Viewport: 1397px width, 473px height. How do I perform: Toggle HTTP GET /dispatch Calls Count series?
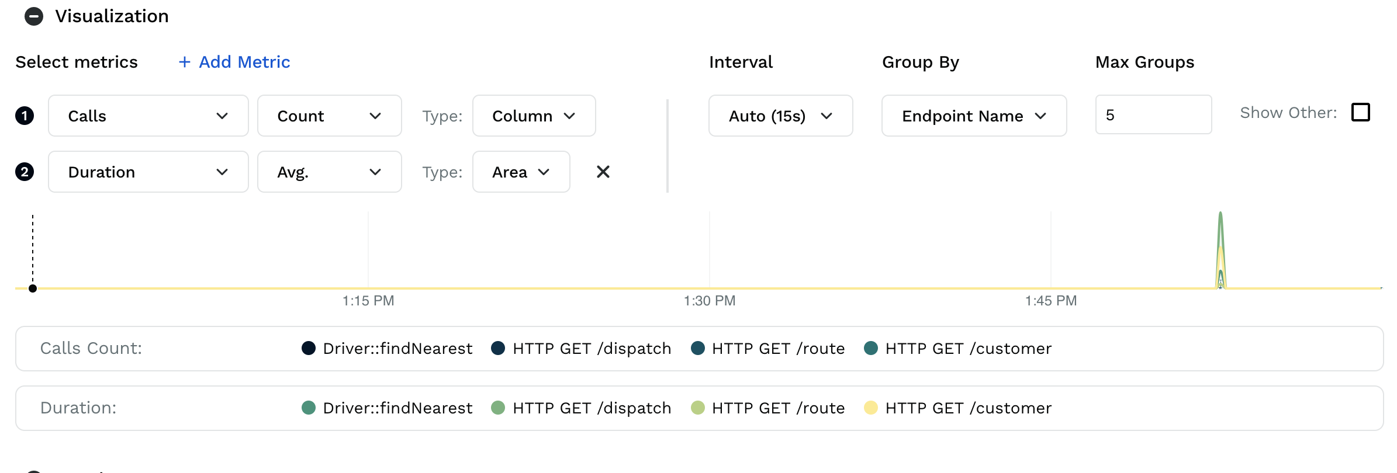point(582,349)
